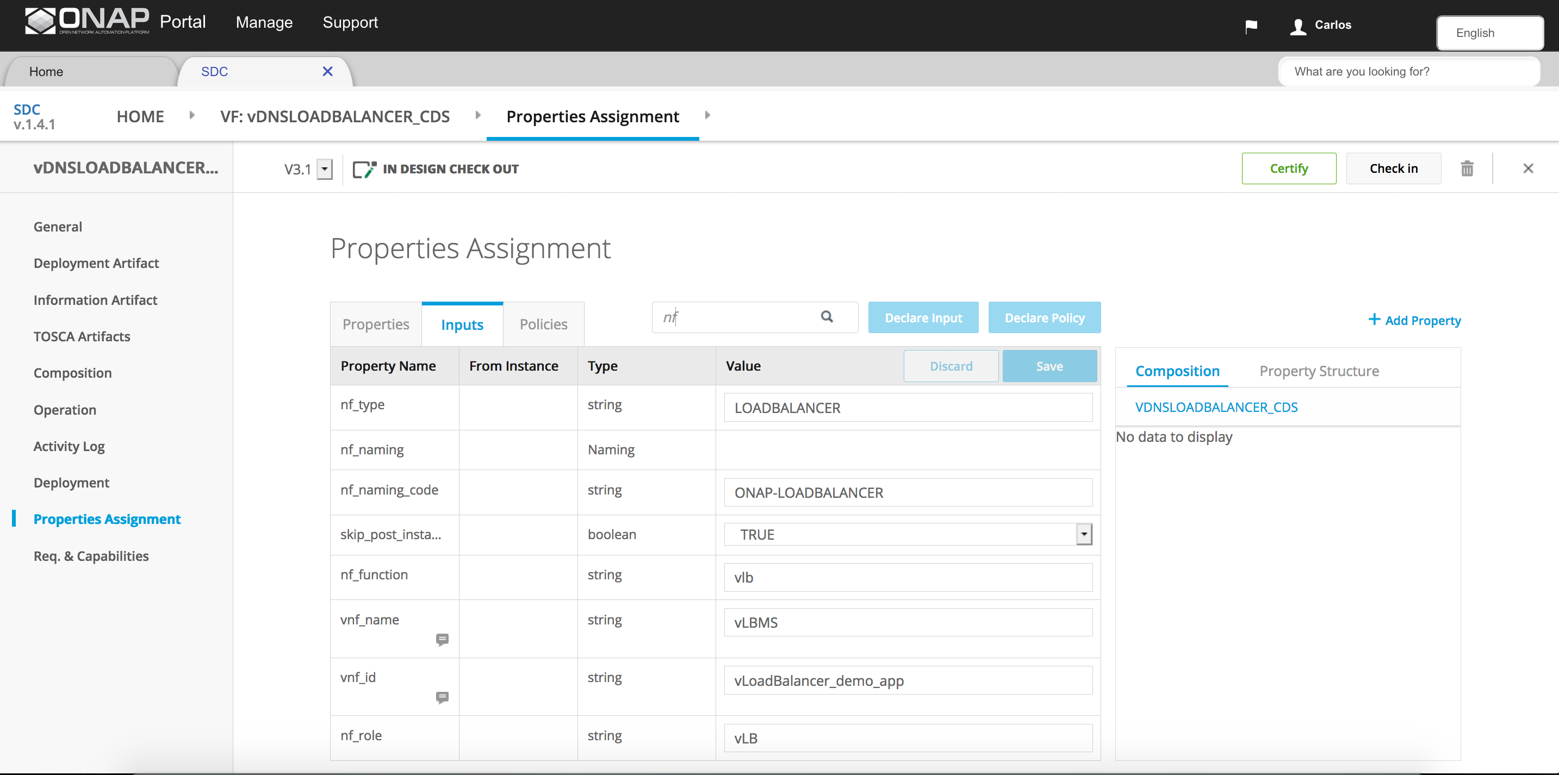Click the design check out status icon
This screenshot has width=1559, height=775.
click(364, 170)
